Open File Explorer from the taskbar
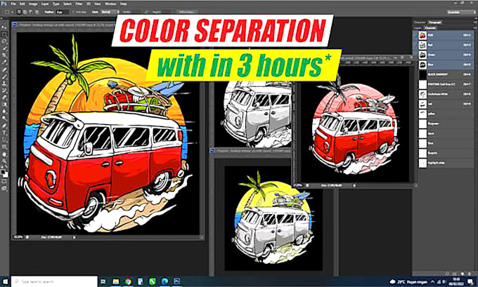 click(x=116, y=281)
